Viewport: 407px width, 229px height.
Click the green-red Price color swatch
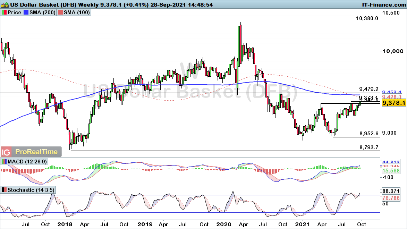[4, 12]
